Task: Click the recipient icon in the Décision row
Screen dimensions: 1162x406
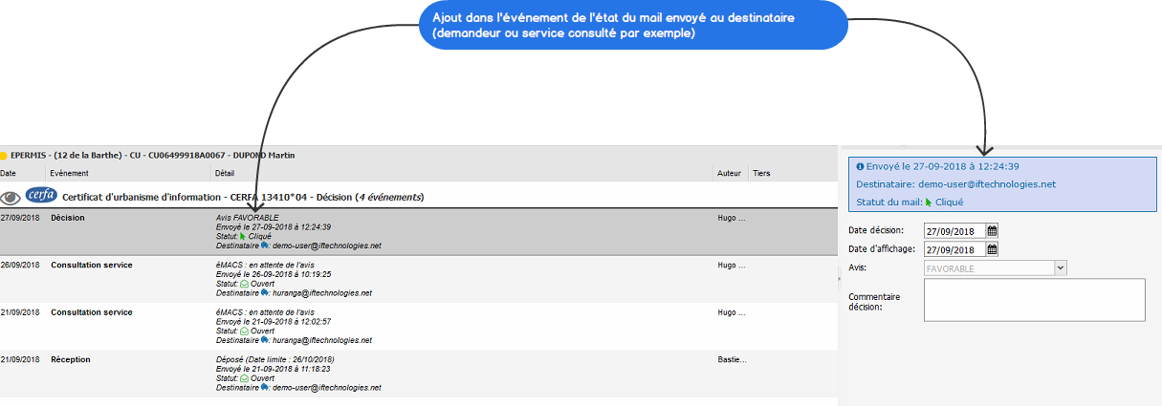Action: coord(264,246)
